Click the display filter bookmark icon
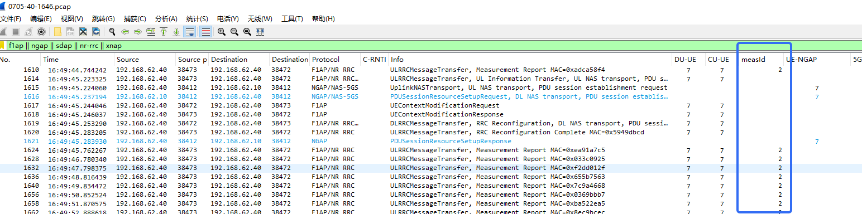 tap(2, 46)
